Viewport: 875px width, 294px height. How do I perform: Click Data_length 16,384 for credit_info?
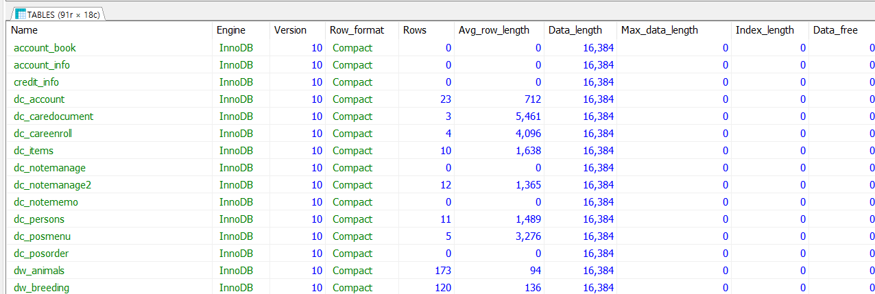599,82
